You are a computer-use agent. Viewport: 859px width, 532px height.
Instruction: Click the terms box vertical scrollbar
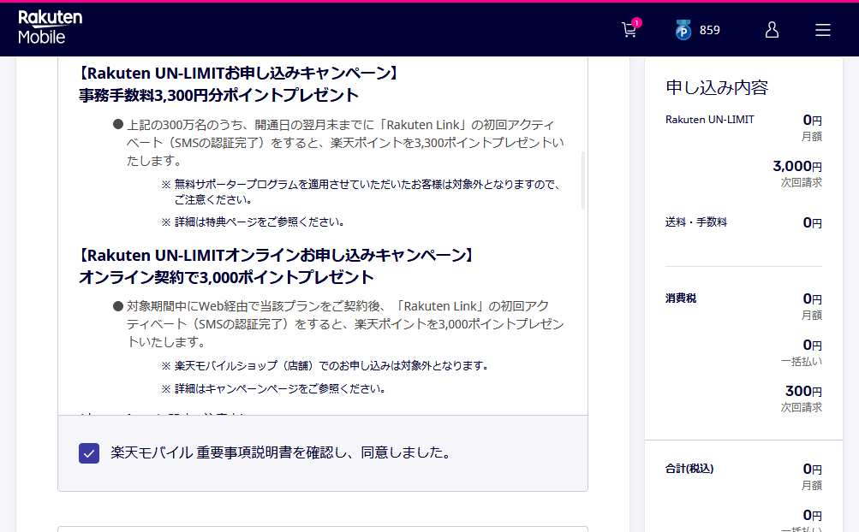tap(583, 180)
